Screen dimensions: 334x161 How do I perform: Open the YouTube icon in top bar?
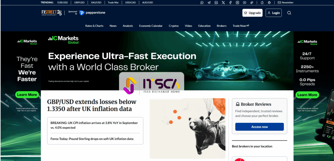pyautogui.click(x=245, y=3)
